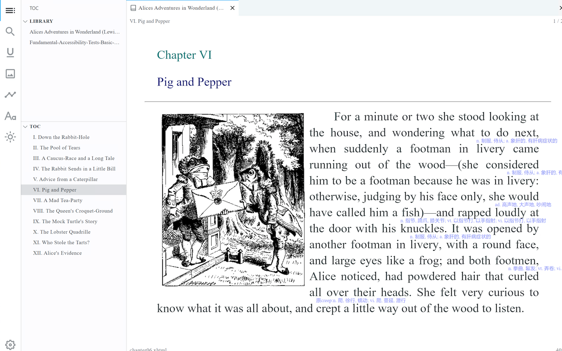Open the font settings icon
Viewport: 562px width, 351px height.
10,116
